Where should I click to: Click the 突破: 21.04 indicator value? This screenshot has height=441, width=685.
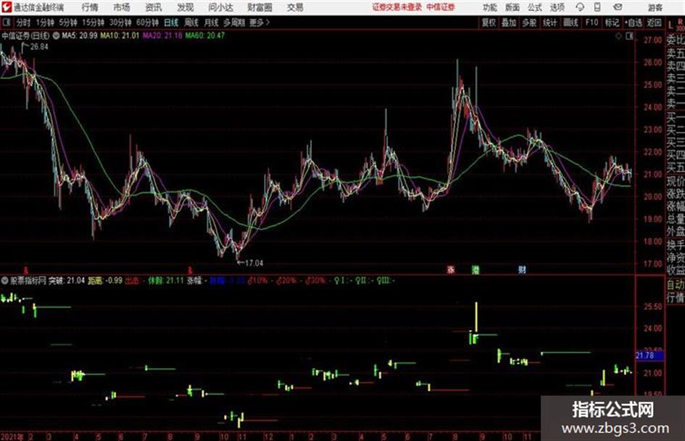click(67, 280)
